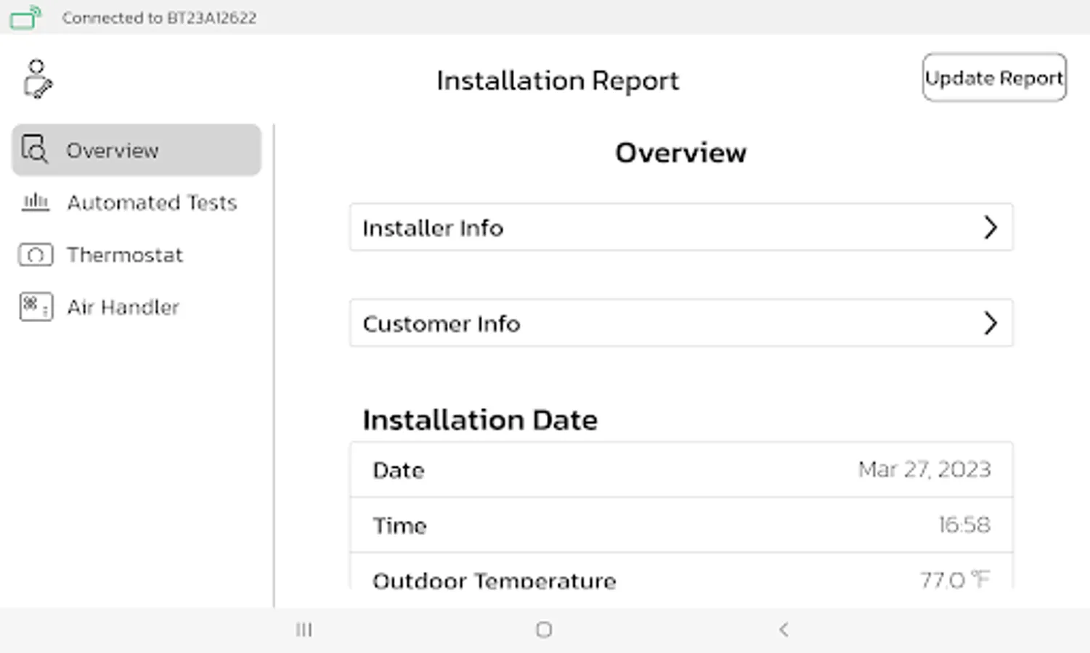Expand the Customer Info chevron
This screenshot has height=653, width=1090.
coord(990,324)
